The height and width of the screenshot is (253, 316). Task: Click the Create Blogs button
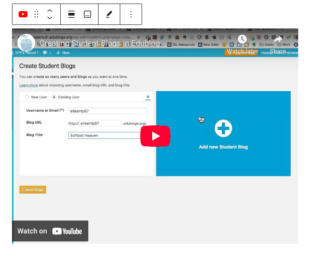click(33, 189)
